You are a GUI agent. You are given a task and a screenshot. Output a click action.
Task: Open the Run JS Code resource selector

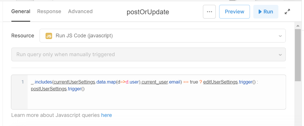(x=163, y=36)
